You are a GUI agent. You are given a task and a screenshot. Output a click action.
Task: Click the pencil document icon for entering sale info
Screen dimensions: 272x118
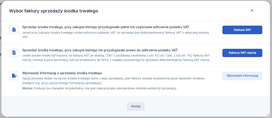(x=14, y=76)
